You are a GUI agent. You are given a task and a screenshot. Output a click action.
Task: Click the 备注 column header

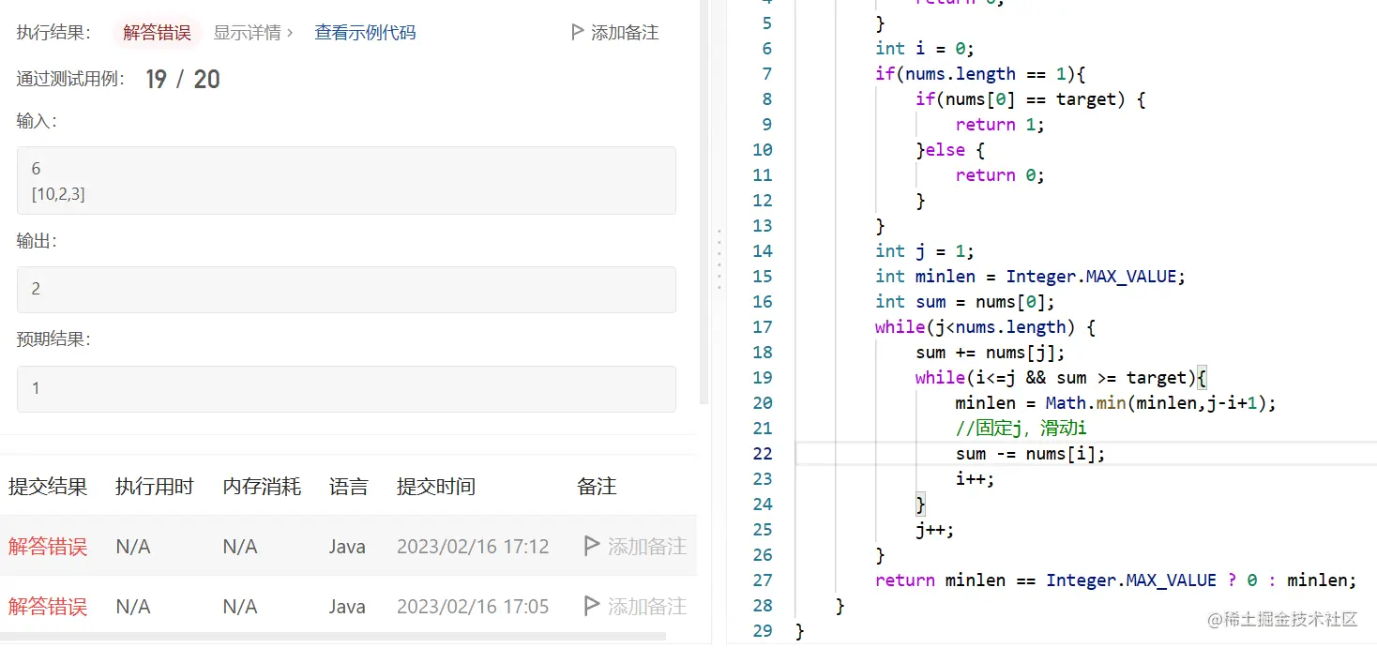click(x=597, y=487)
